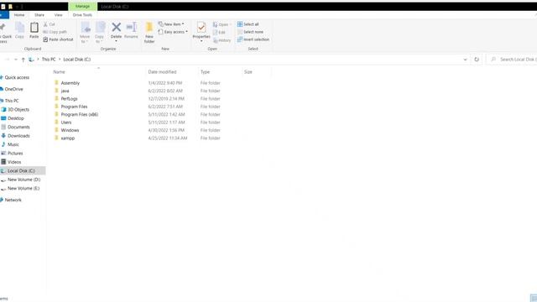Open Quick access in navigation pane
Viewport: 537px width, 302px height.
point(17,77)
